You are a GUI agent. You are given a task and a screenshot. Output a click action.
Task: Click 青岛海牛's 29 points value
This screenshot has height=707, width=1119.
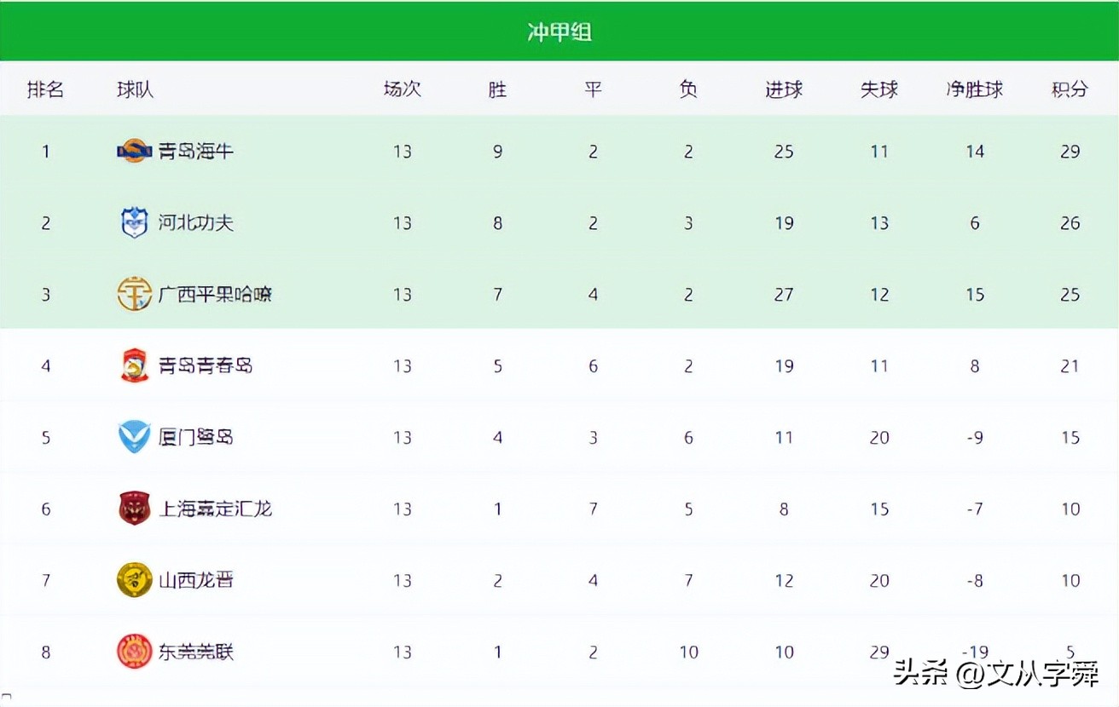[1070, 152]
